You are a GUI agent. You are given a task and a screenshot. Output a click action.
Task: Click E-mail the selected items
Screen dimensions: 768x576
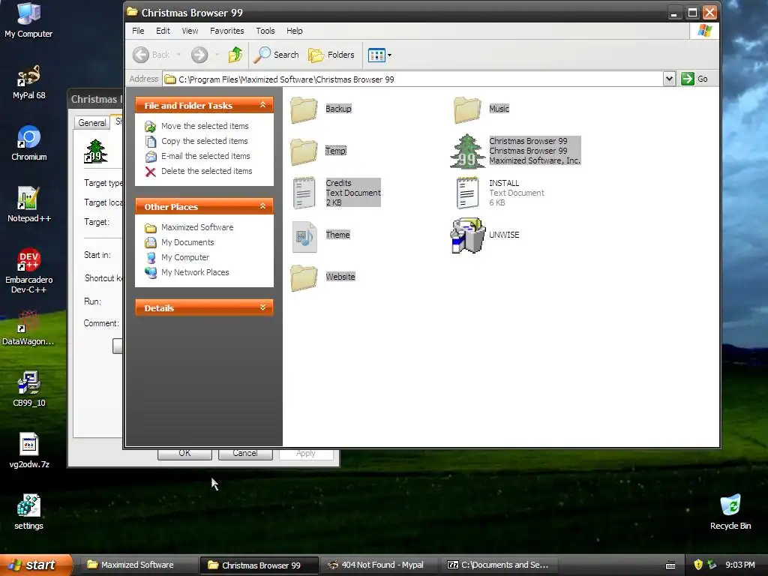click(x=205, y=156)
